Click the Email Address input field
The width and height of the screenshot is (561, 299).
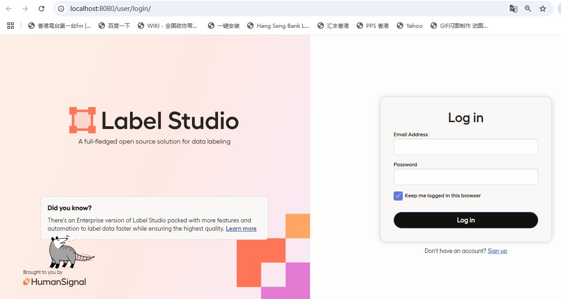[466, 147]
